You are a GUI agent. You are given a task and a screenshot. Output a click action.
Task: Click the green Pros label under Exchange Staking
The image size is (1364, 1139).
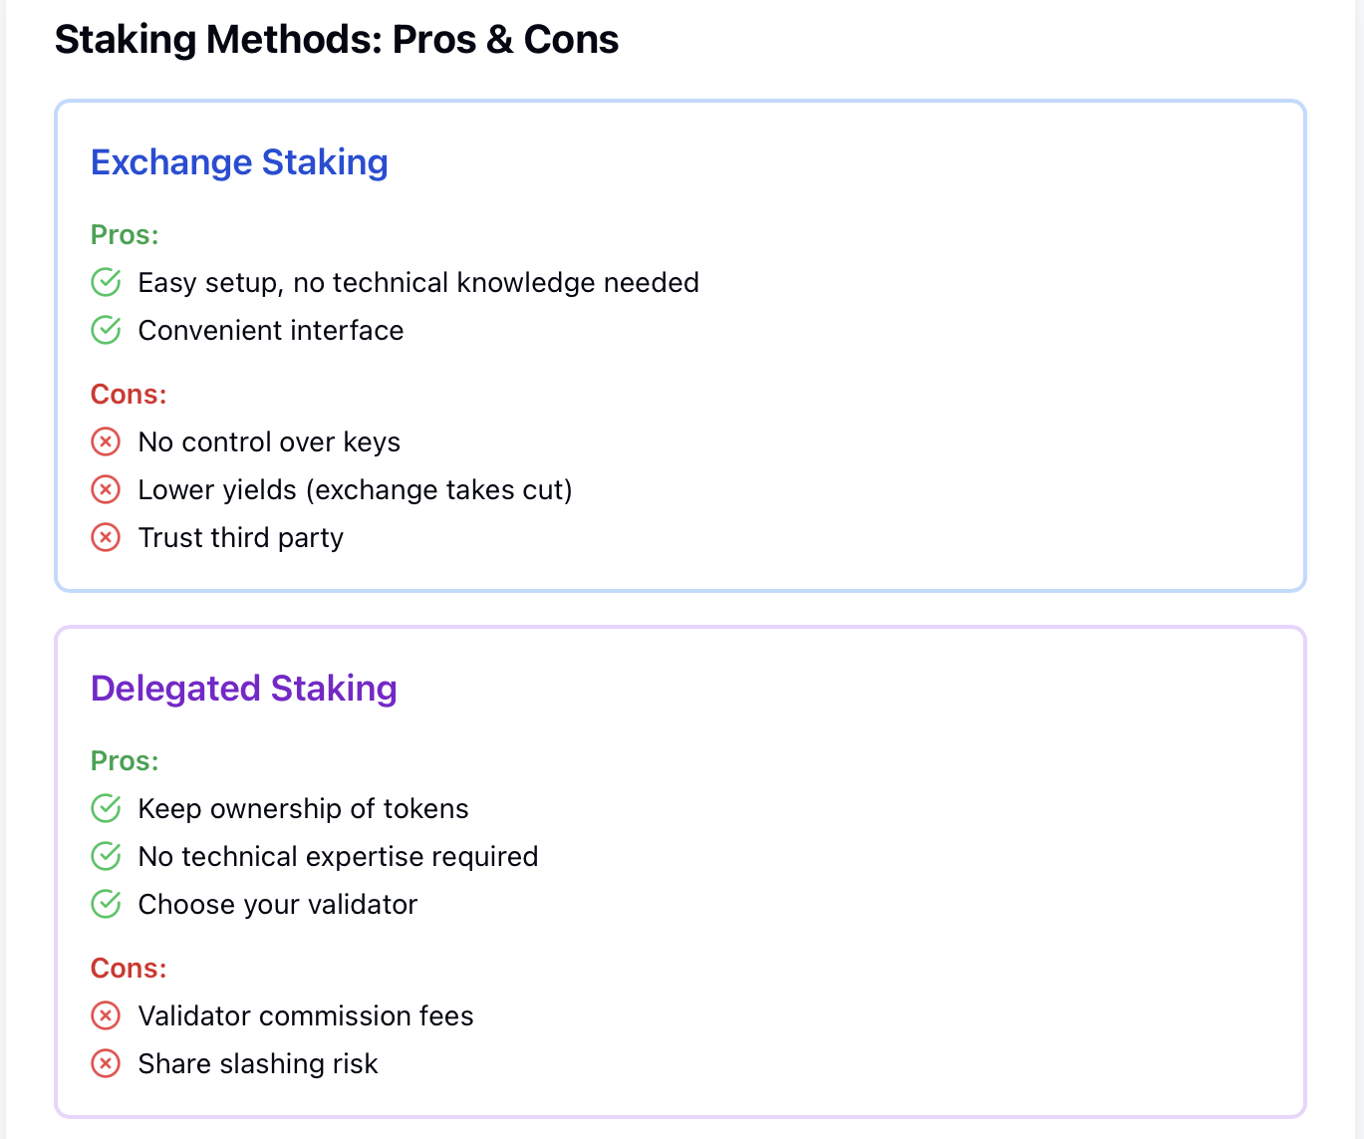click(x=125, y=235)
